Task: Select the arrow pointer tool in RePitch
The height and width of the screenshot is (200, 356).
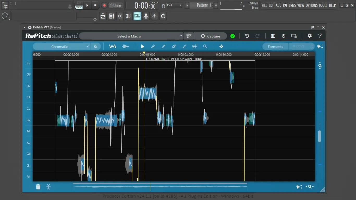Action: 142,46
